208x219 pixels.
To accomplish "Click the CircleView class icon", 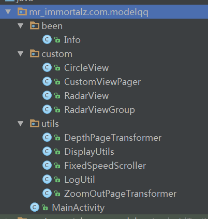I will point(47,67).
